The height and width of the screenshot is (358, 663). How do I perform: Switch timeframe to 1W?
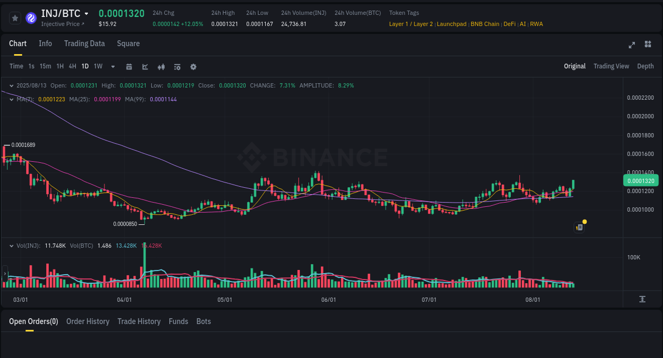(x=98, y=66)
